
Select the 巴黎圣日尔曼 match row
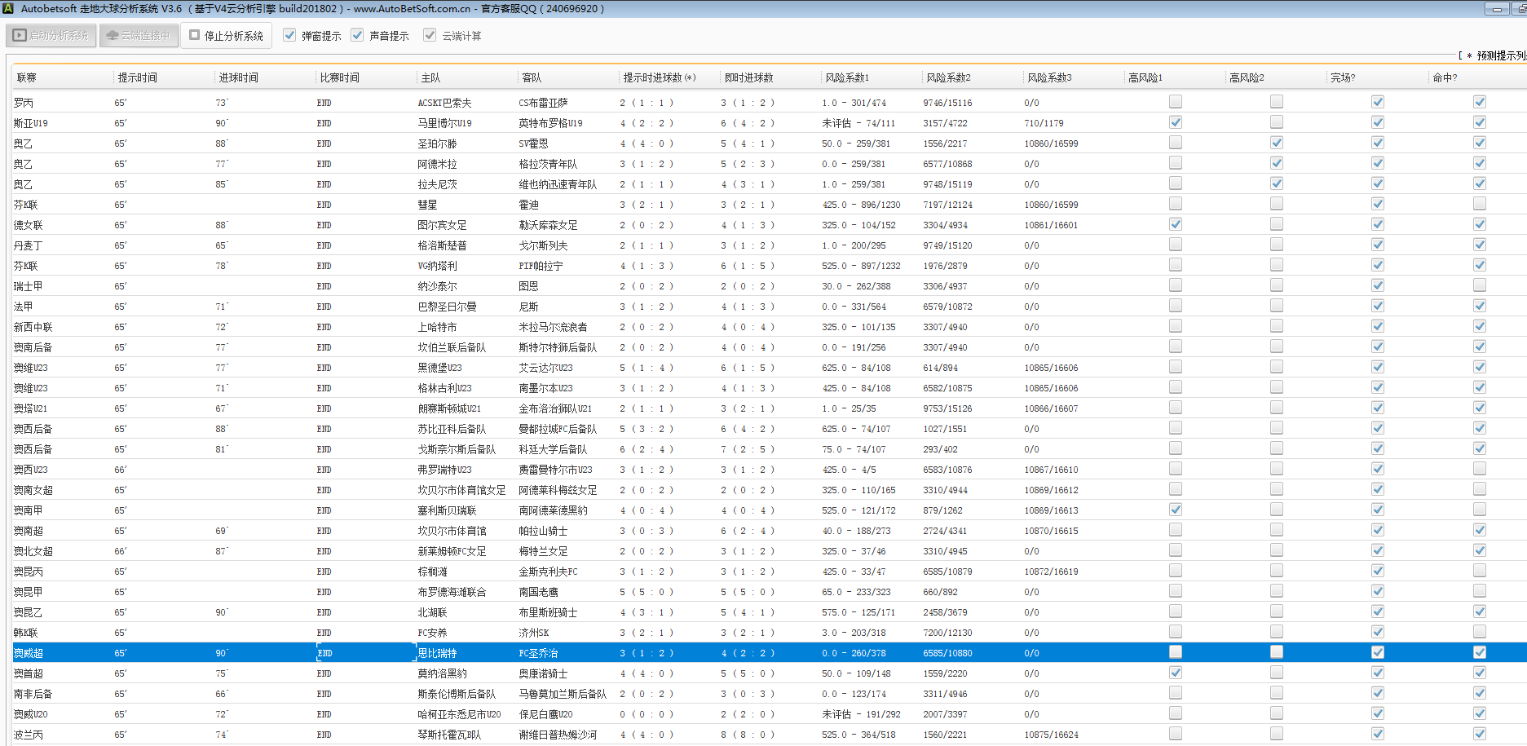447,307
